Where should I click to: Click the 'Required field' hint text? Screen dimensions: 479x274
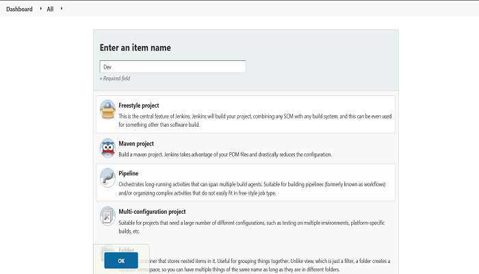click(x=115, y=78)
